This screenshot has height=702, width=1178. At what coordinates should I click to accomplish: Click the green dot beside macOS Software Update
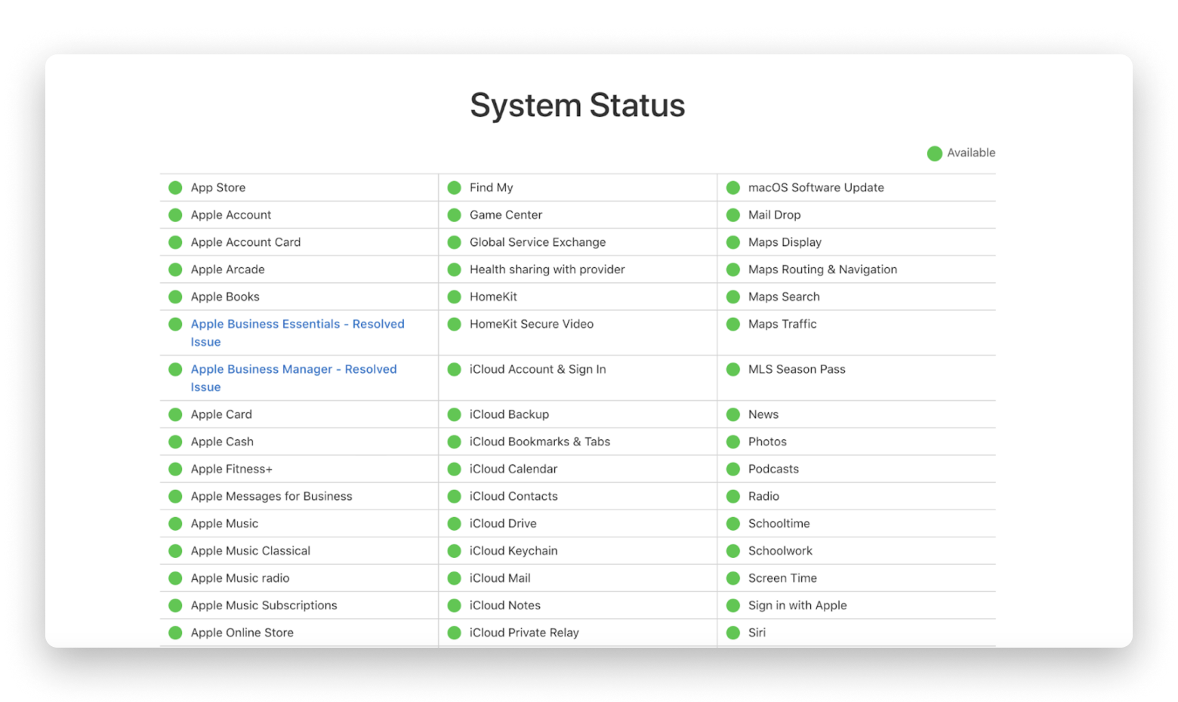732,188
